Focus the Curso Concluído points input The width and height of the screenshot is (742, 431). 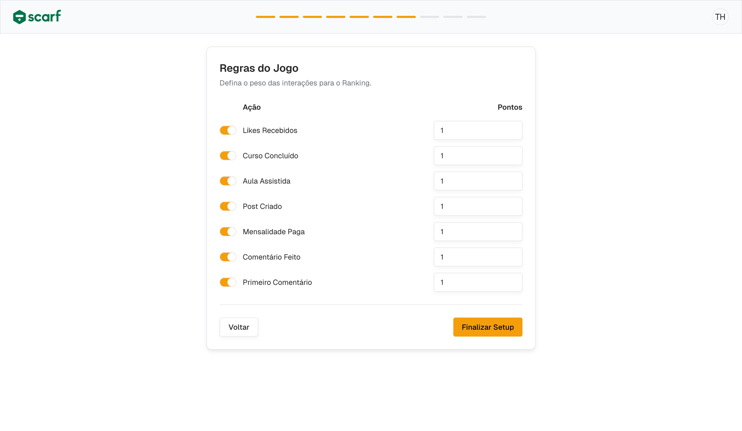pos(478,156)
